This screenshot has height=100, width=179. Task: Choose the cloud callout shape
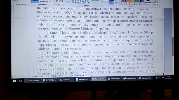pyautogui.click(x=88, y=2)
